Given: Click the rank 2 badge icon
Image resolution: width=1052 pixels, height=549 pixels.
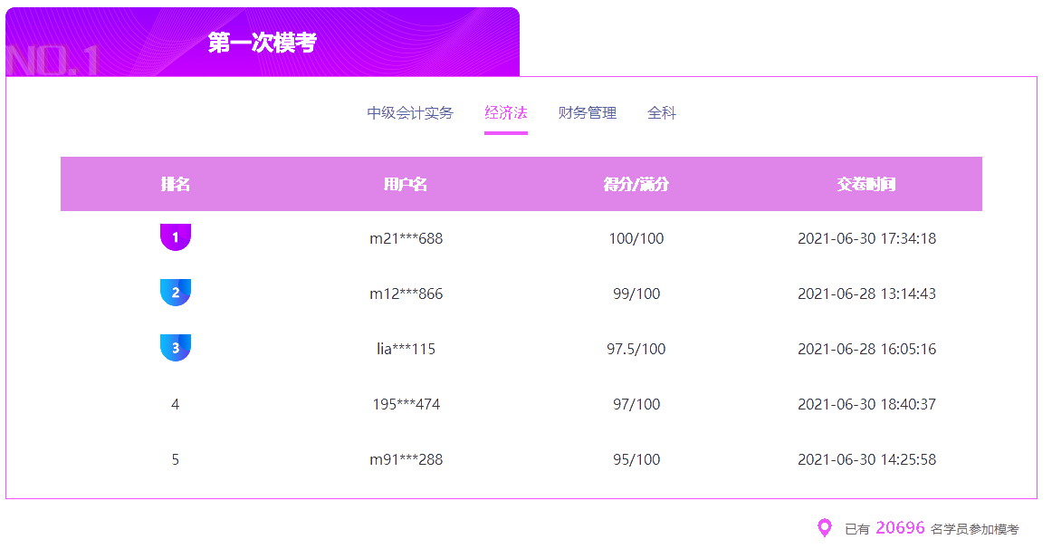Looking at the screenshot, I should [176, 292].
